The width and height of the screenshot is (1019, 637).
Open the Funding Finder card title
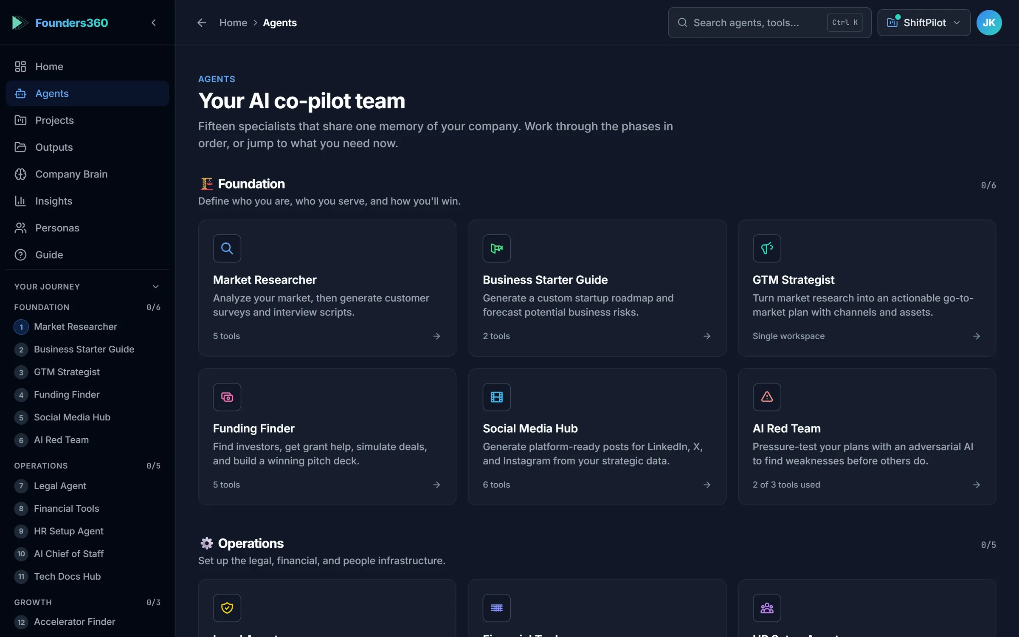tap(253, 428)
